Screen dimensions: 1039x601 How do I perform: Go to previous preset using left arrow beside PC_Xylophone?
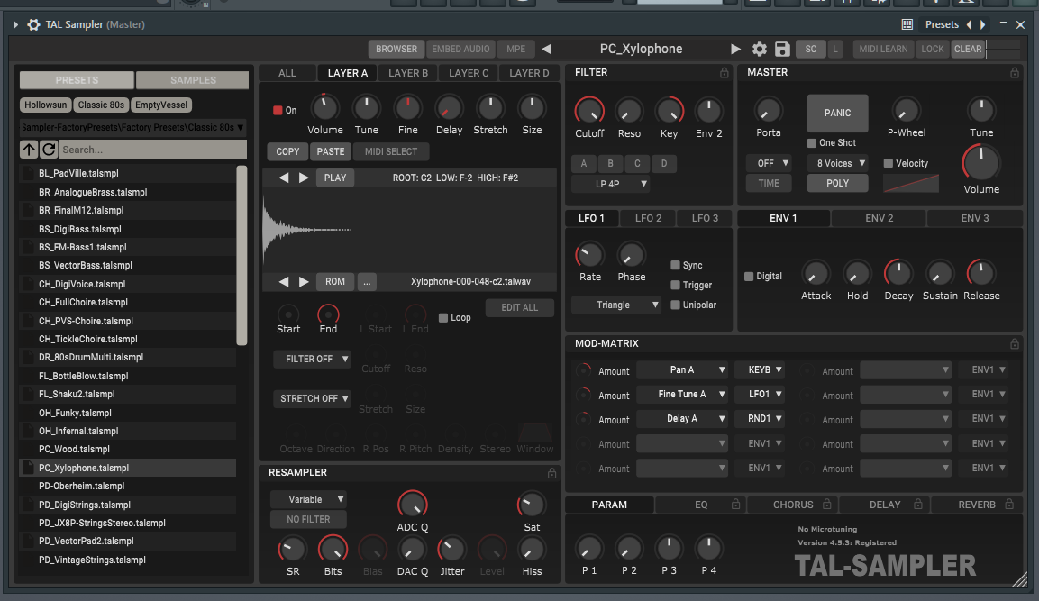coord(547,49)
